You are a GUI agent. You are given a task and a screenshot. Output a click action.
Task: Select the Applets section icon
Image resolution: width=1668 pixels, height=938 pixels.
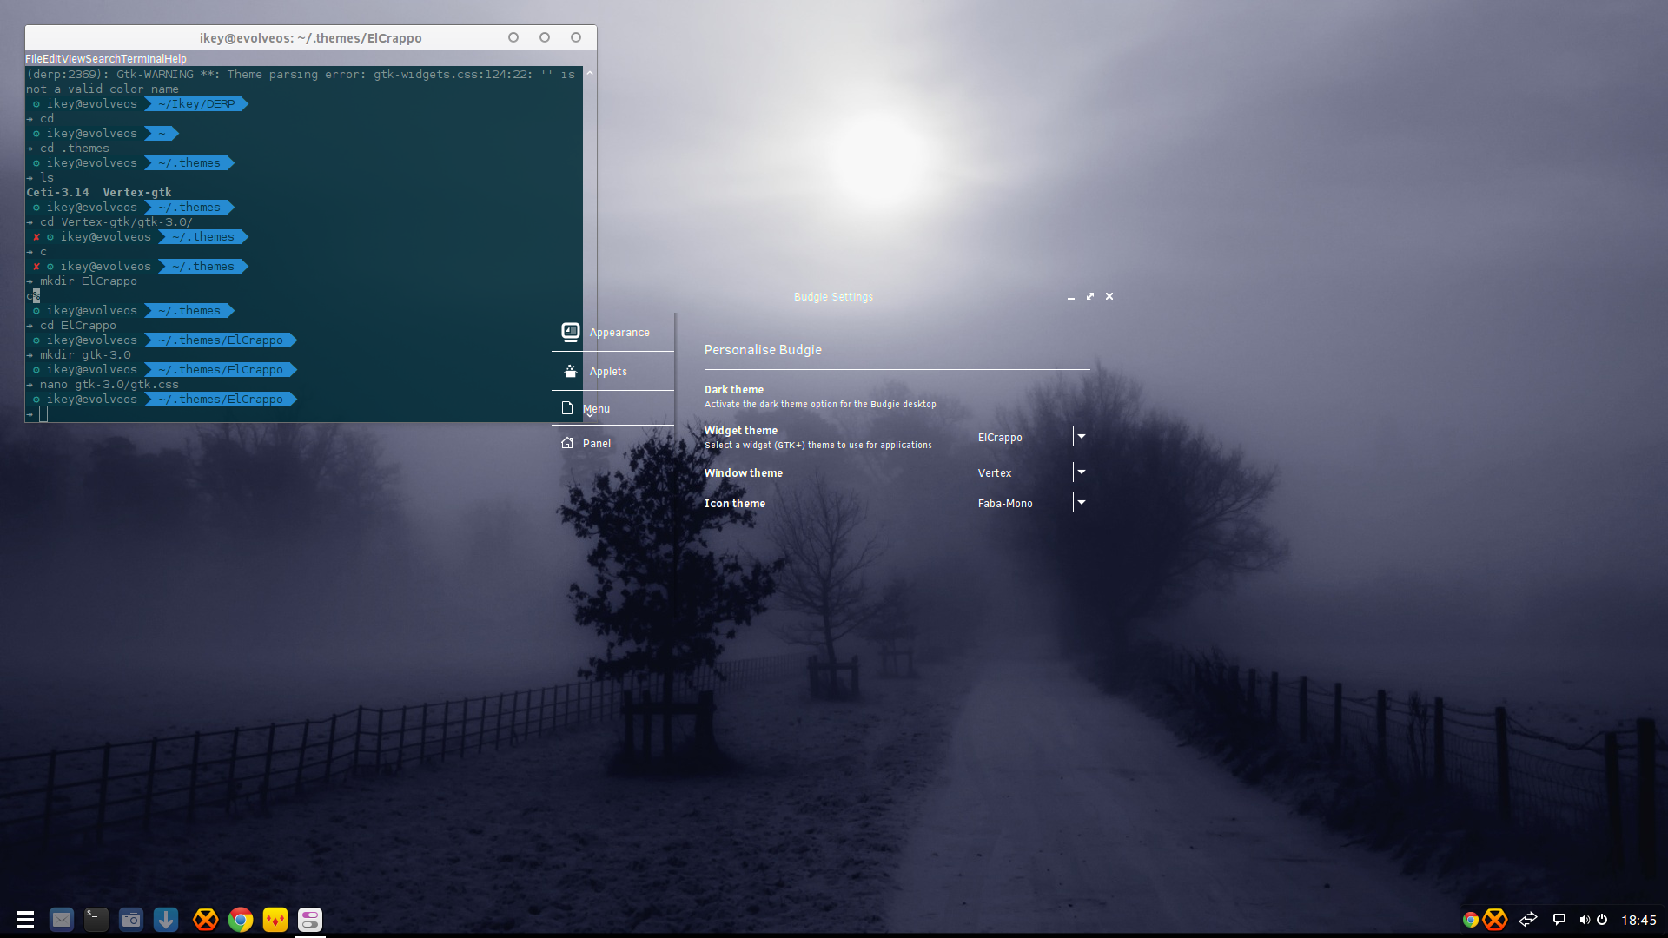(x=571, y=371)
